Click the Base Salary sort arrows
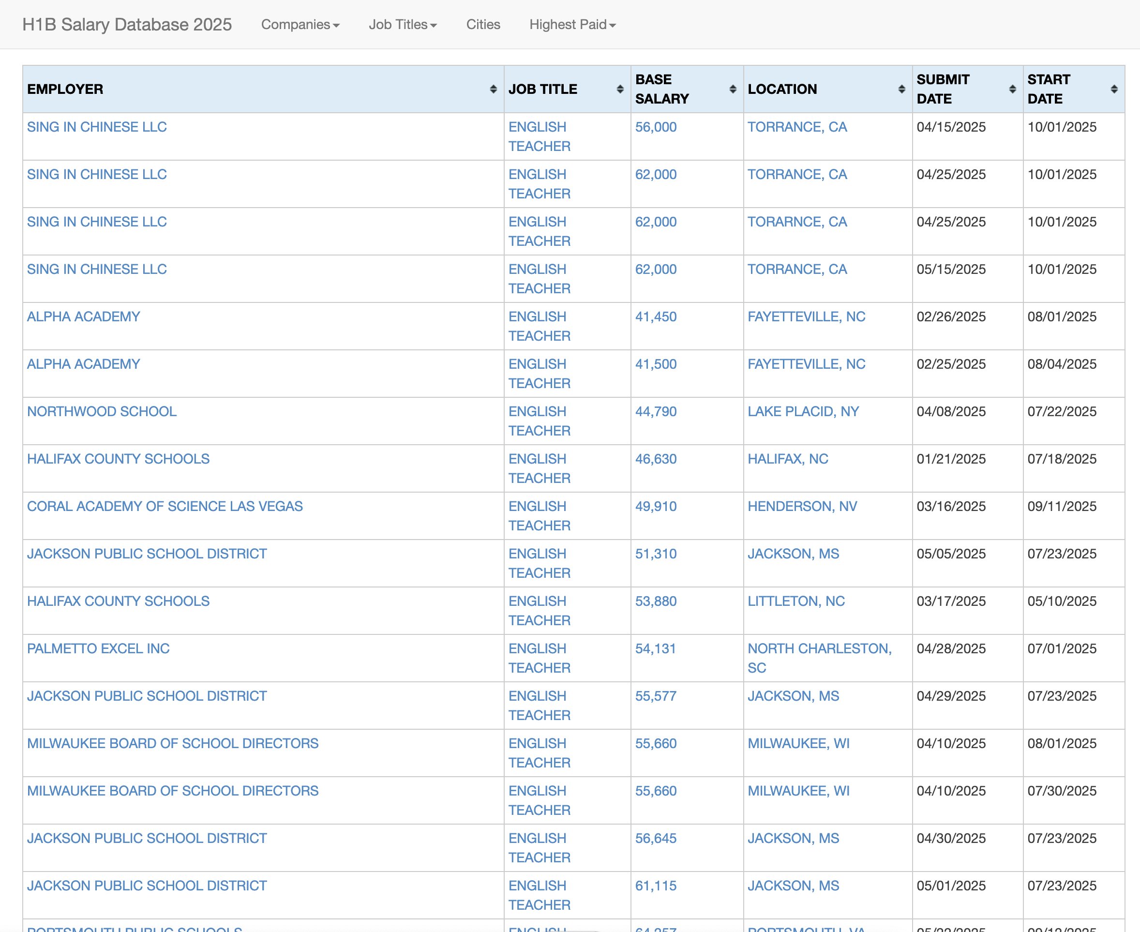 coord(733,89)
